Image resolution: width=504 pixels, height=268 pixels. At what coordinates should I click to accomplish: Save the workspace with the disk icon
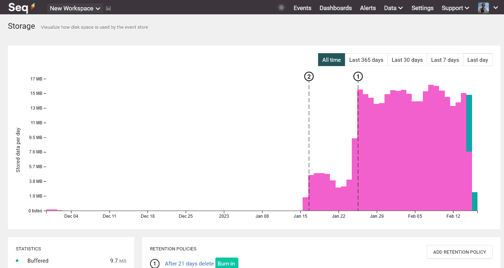(x=108, y=8)
